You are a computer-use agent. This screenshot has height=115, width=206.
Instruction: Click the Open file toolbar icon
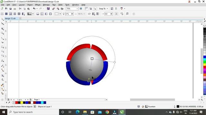[6, 9]
